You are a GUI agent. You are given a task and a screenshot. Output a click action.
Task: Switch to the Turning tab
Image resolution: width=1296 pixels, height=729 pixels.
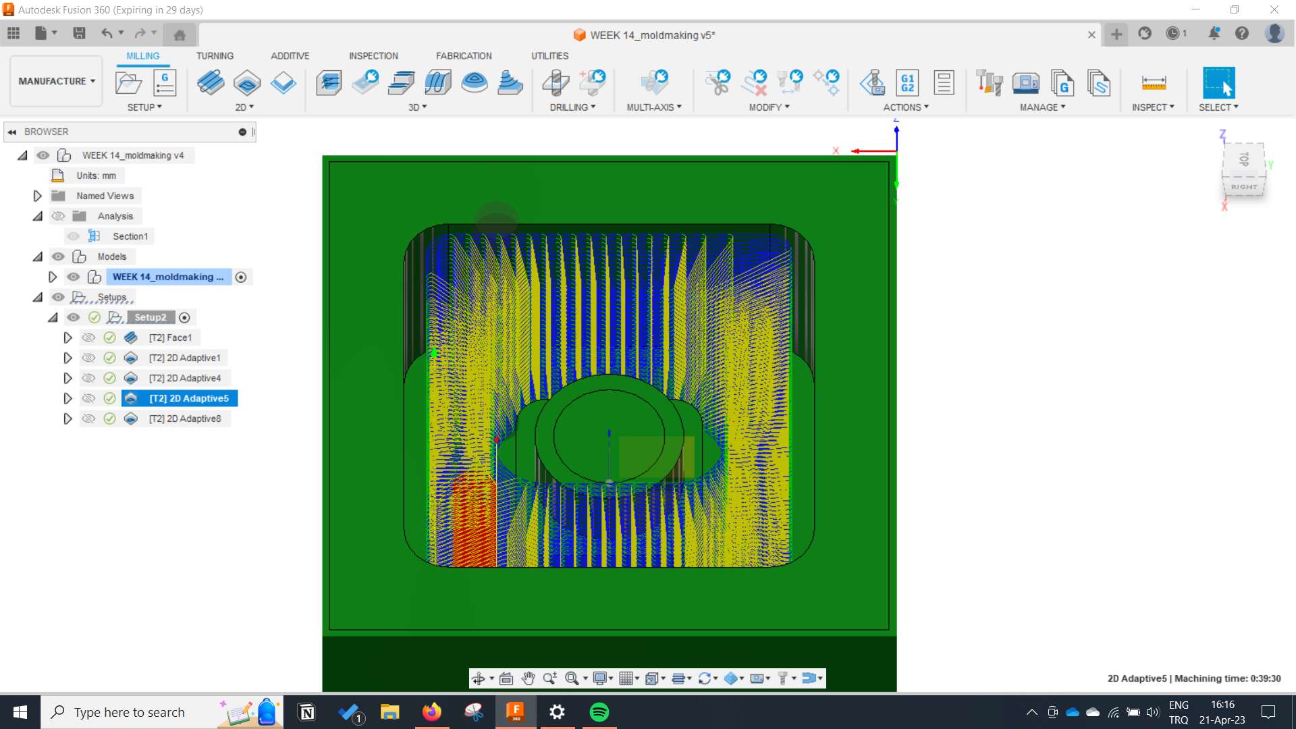[215, 55]
